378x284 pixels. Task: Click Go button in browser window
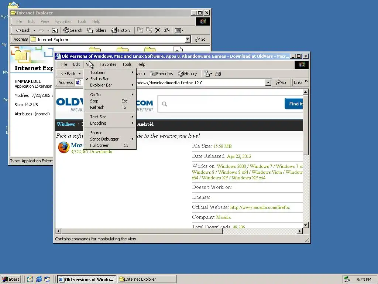click(x=281, y=82)
